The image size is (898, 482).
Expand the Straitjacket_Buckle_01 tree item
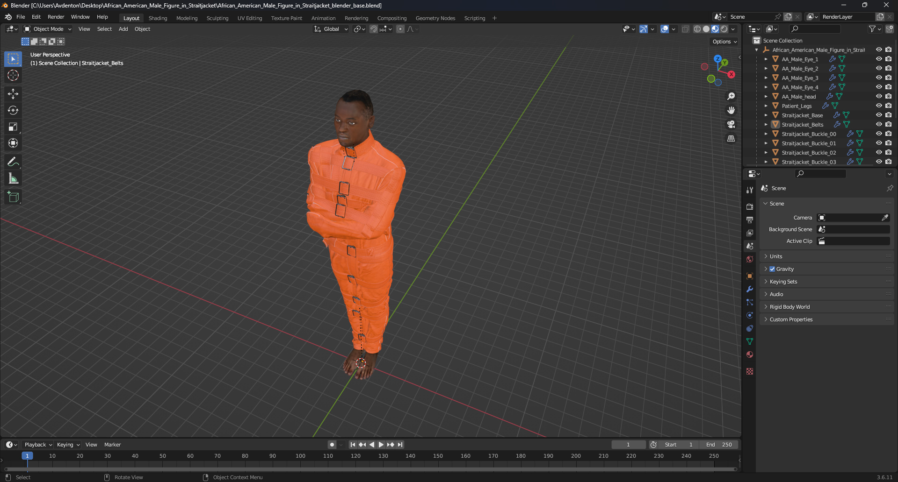pos(766,143)
